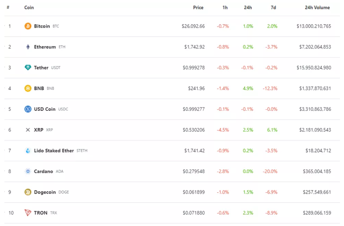The image size is (344, 226).
Task: Open the Bitcoin coin link
Action: (42, 26)
